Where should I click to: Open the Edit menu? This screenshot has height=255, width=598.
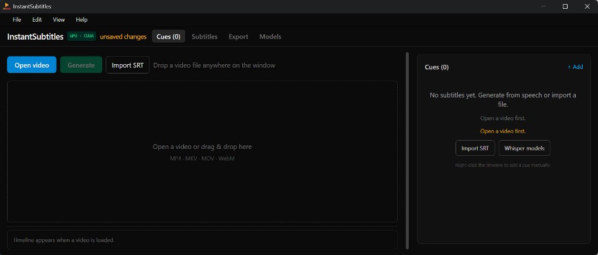37,19
